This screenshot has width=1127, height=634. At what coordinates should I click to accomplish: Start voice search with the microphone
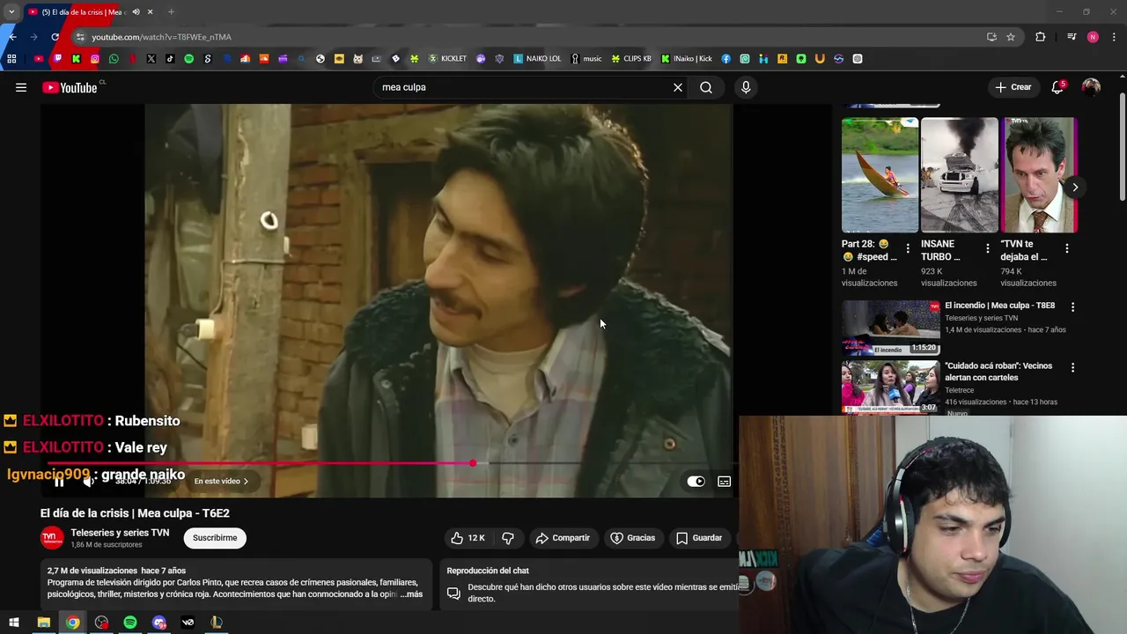[x=746, y=87]
